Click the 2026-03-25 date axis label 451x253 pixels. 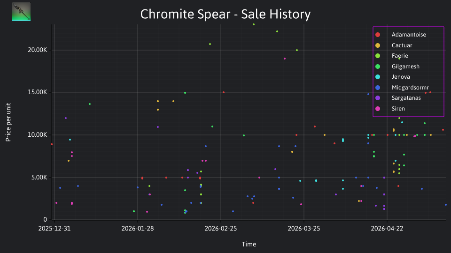click(304, 229)
